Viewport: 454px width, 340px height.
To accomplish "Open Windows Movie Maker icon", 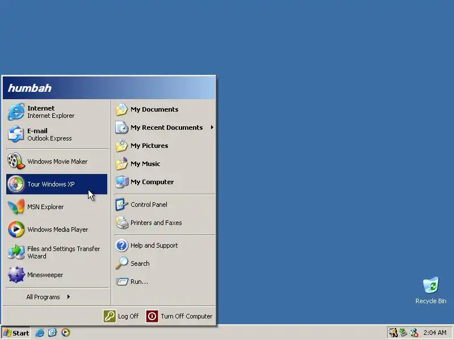I will pos(16,161).
